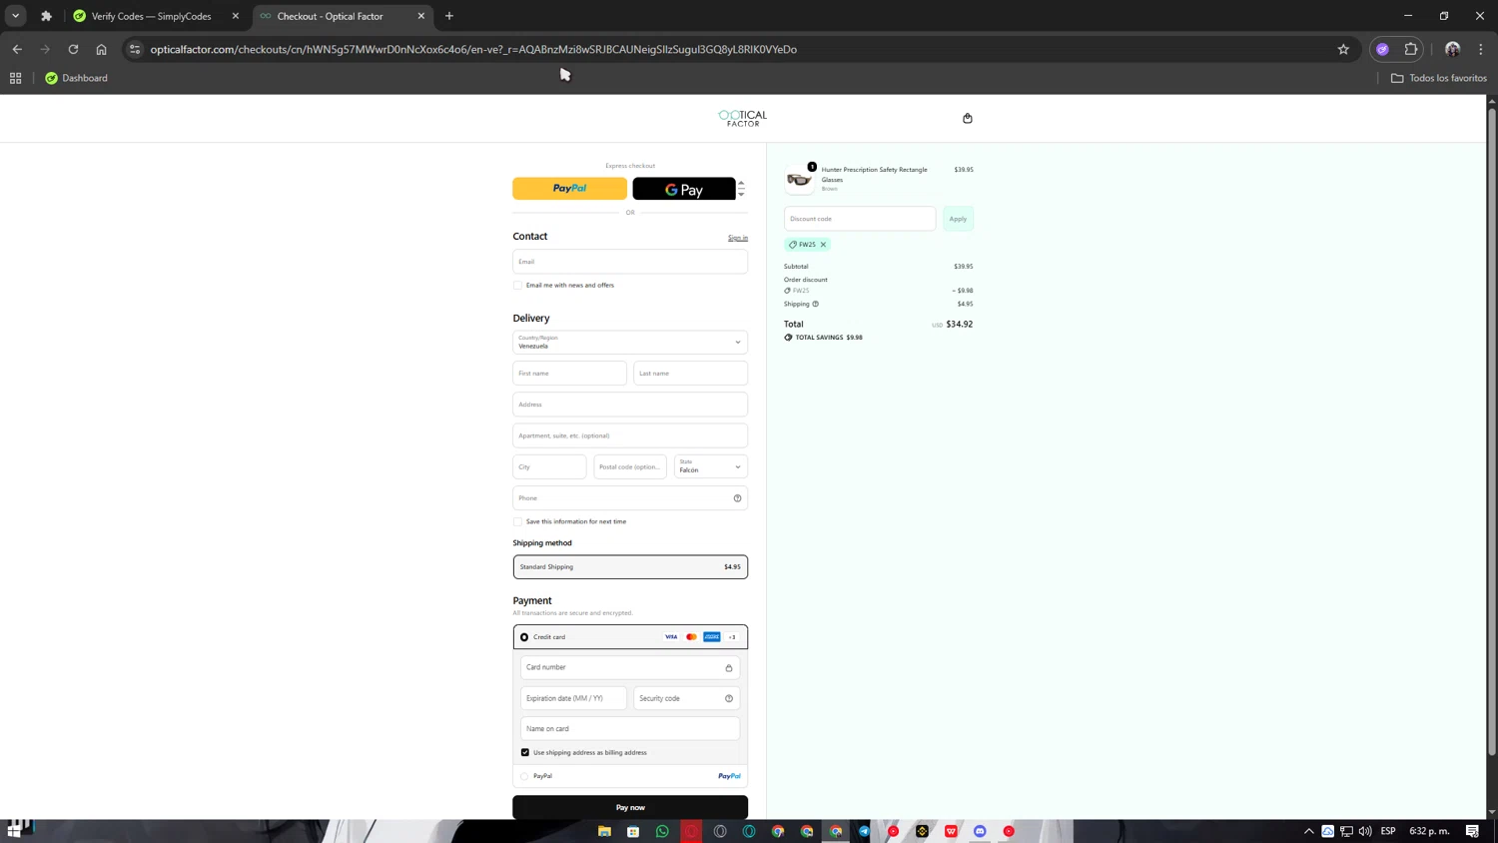
Task: Switch to Verify Codes — SimplyCodes tab
Action: pyautogui.click(x=152, y=16)
